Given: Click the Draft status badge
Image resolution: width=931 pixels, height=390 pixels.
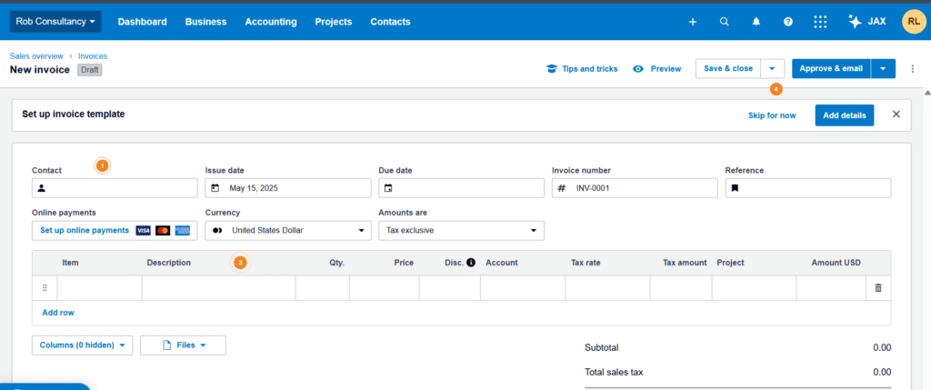Looking at the screenshot, I should click(90, 69).
